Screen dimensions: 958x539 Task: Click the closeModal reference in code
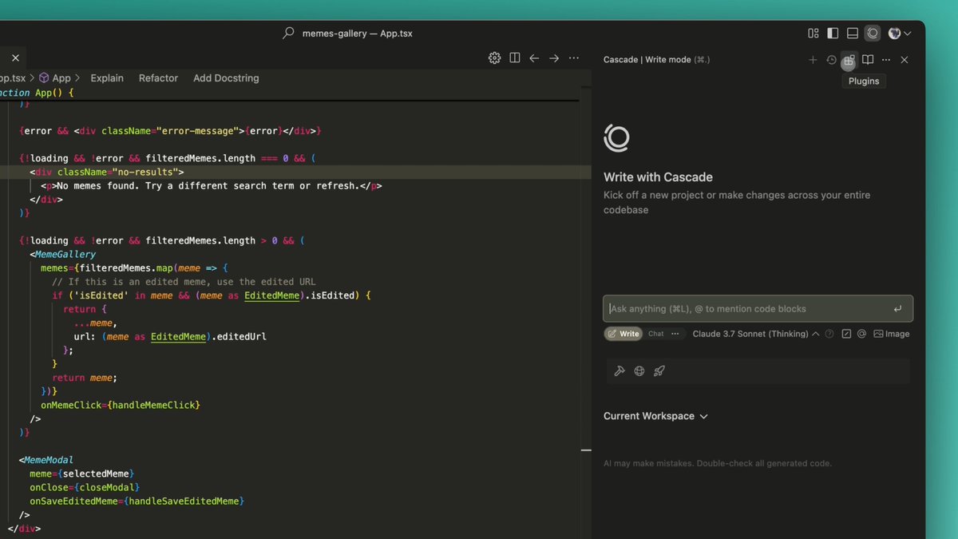click(110, 487)
